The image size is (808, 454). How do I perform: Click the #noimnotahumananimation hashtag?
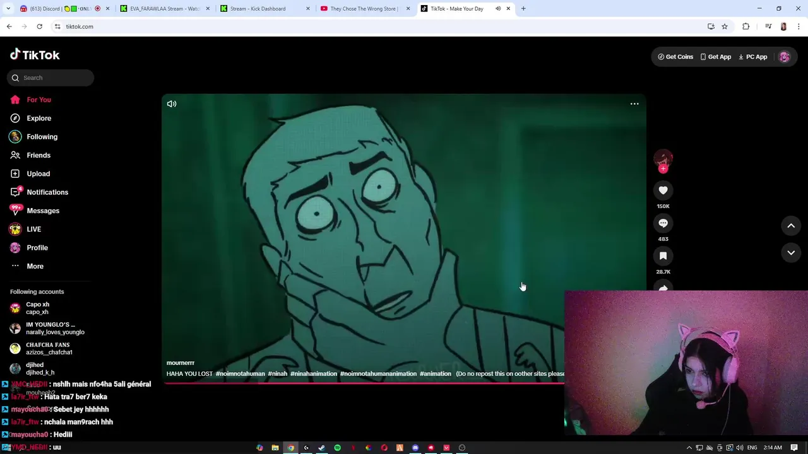tap(379, 374)
